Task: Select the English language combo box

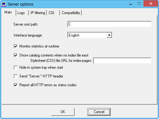Action: [90, 35]
